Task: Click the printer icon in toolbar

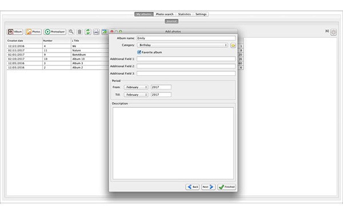Action: pos(96,31)
